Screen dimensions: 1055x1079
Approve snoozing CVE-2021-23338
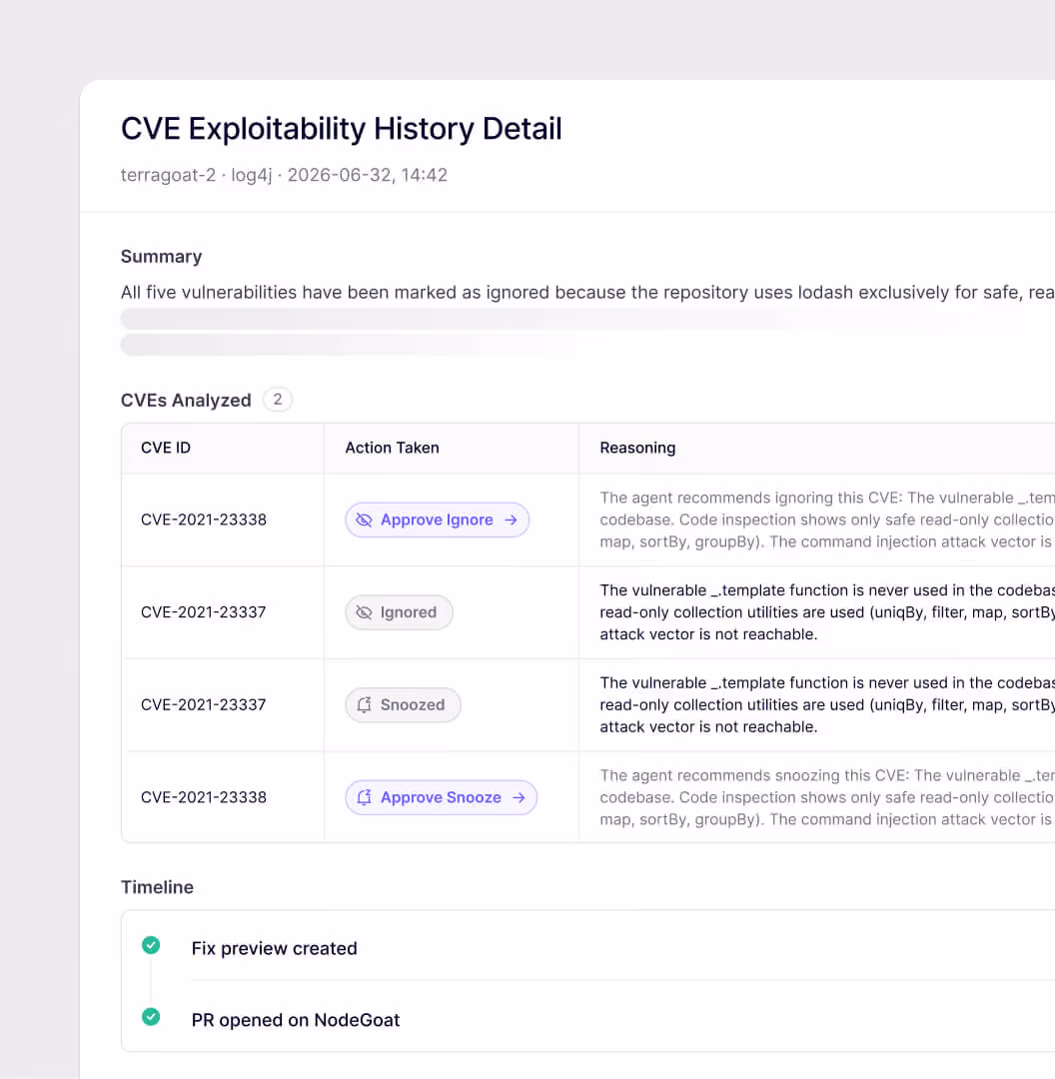(442, 797)
